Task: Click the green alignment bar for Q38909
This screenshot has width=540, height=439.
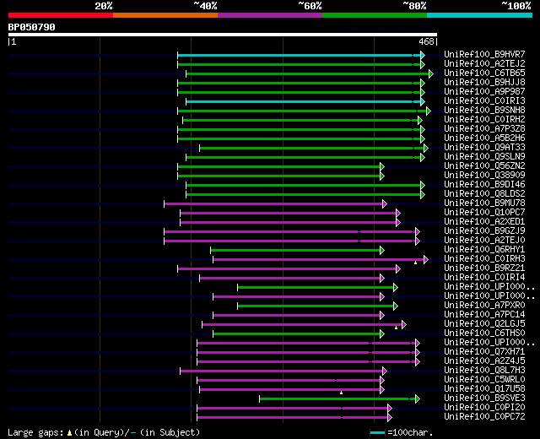Action: tap(278, 176)
